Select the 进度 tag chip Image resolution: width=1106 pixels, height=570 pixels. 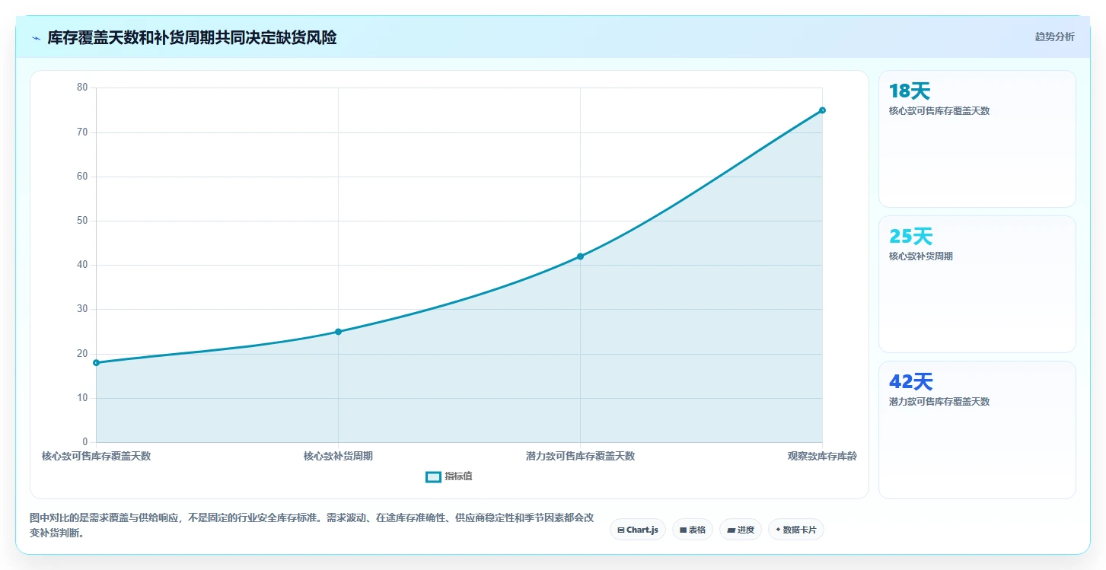click(741, 530)
